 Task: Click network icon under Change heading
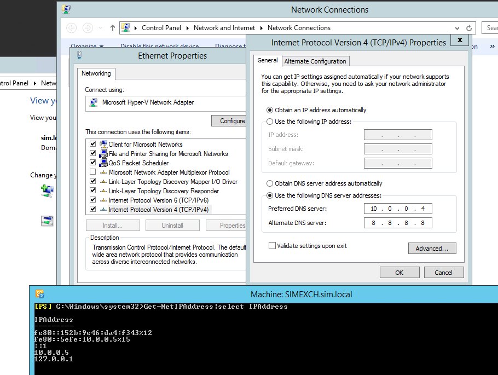pos(47,191)
